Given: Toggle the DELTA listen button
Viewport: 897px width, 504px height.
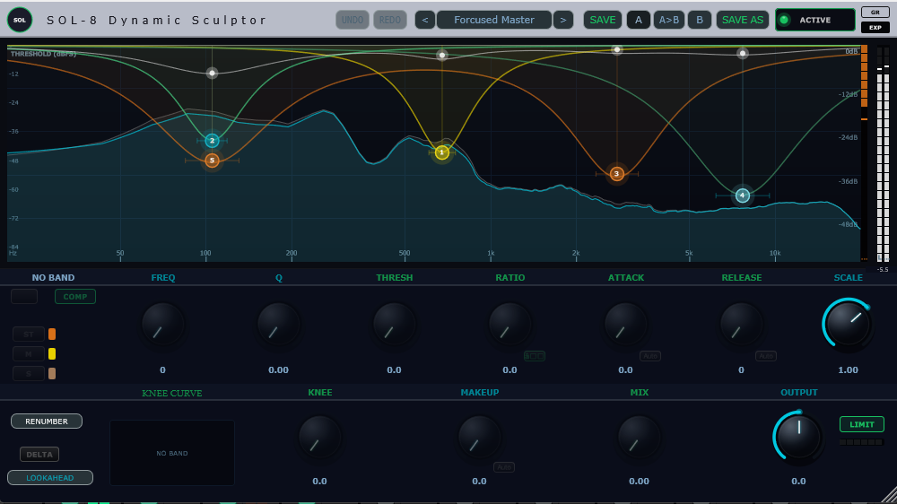Looking at the screenshot, I should click(x=39, y=455).
